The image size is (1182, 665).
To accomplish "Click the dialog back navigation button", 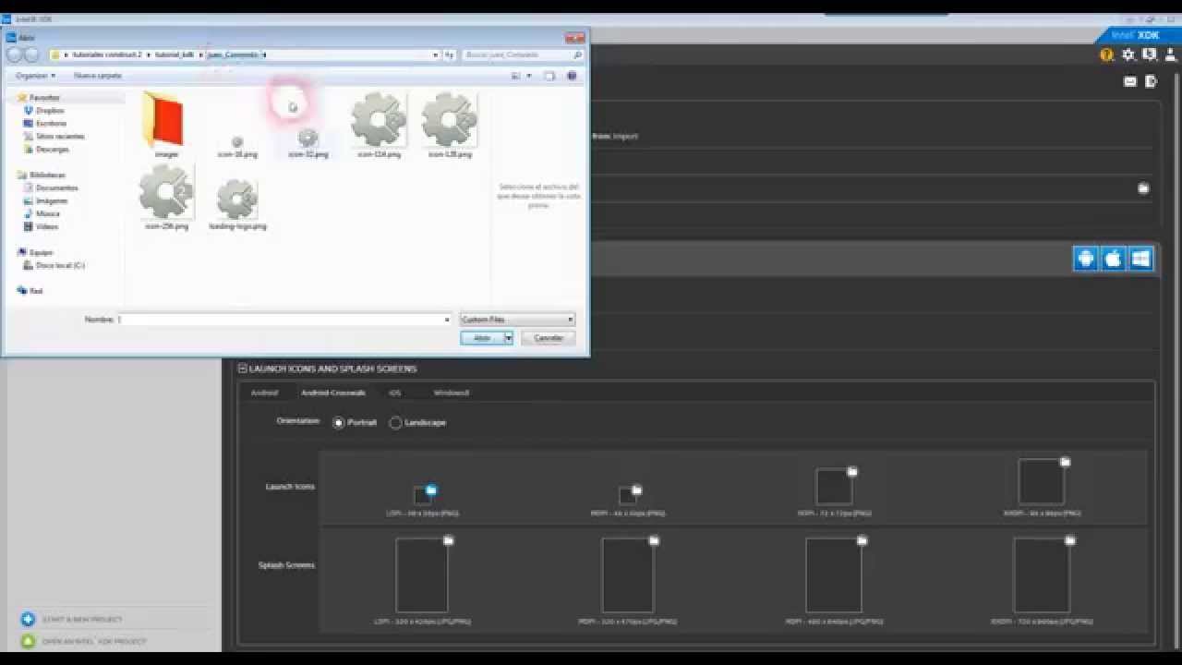I will tap(15, 54).
